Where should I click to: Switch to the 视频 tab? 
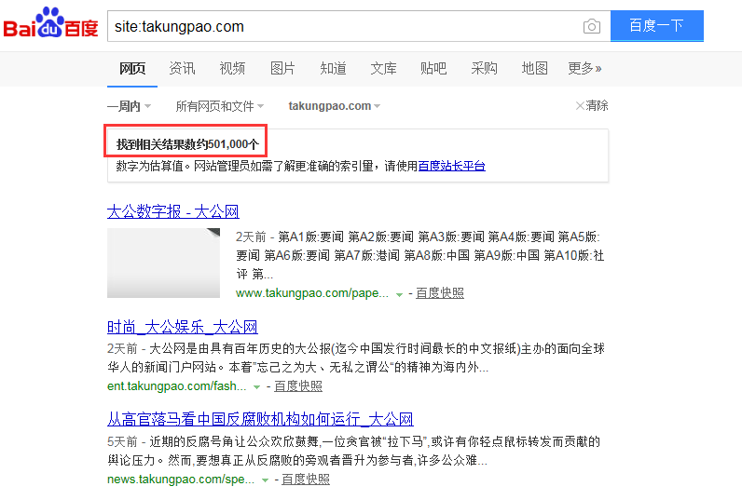click(232, 69)
